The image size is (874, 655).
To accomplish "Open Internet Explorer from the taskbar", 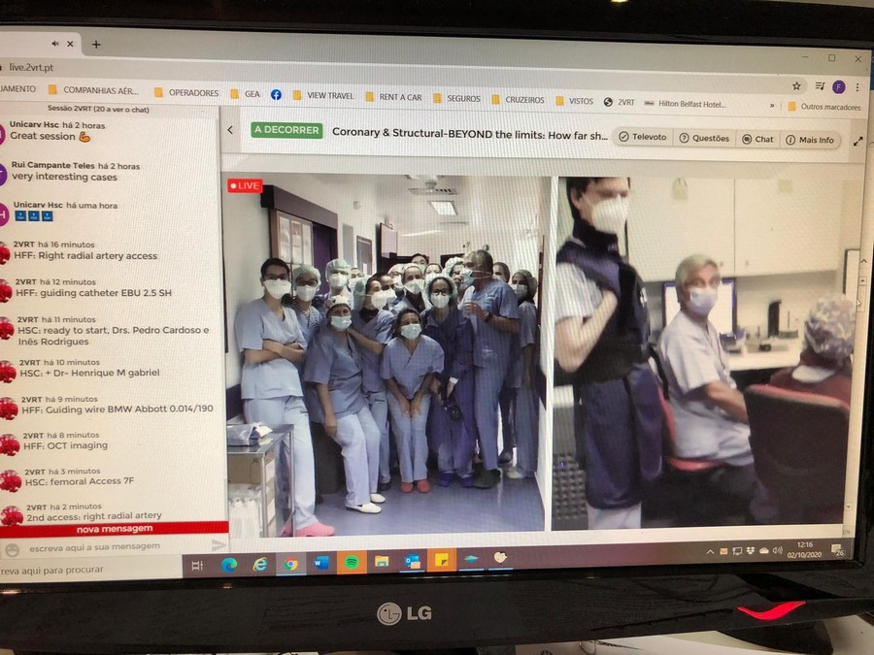I will click(x=259, y=564).
